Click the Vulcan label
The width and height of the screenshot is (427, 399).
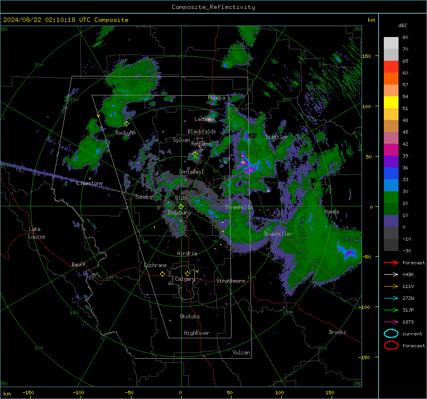pyautogui.click(x=241, y=353)
